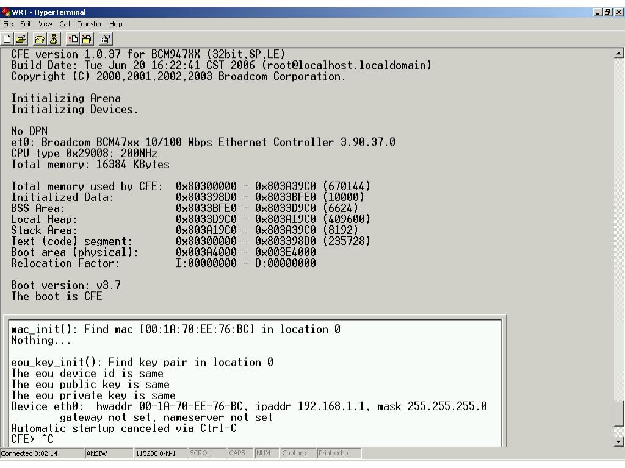The width and height of the screenshot is (625, 468).
Task: Click the Receive file toolbar icon
Action: pos(87,39)
